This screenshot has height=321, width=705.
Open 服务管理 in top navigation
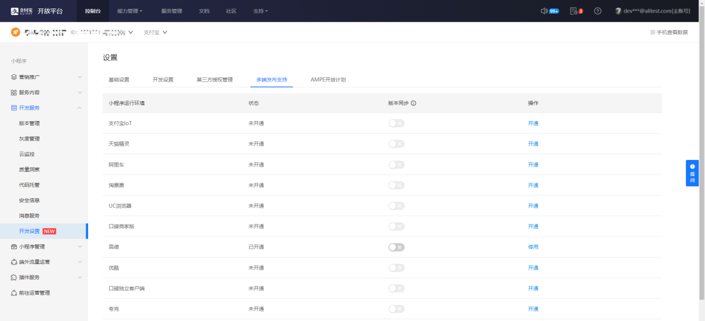[x=171, y=11]
